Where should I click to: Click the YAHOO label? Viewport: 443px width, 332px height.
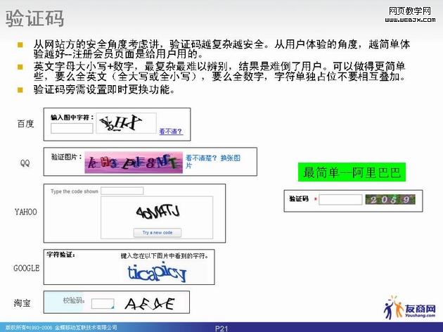26,212
